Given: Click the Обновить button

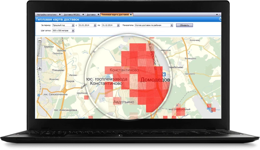Looking at the screenshot, I should pos(184,25).
